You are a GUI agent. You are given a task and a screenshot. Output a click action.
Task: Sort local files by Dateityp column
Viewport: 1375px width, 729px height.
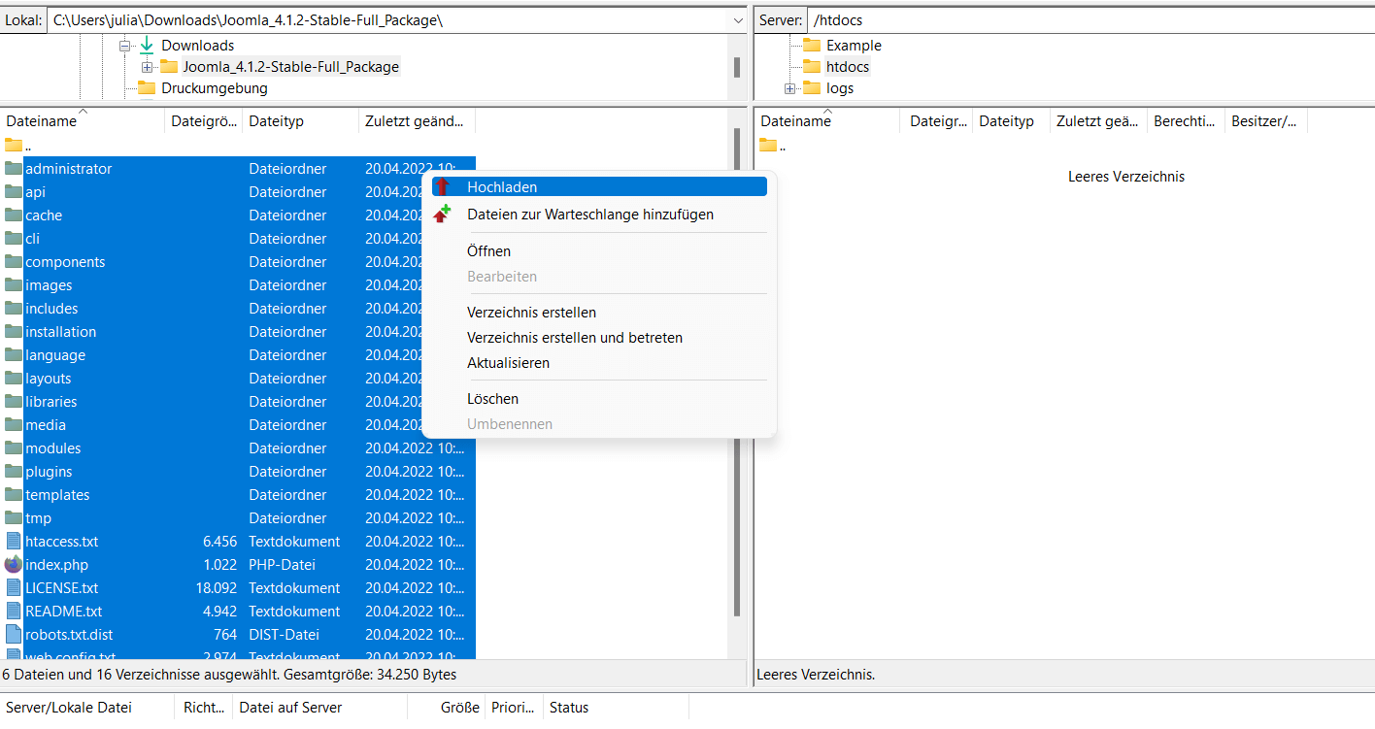(x=301, y=121)
